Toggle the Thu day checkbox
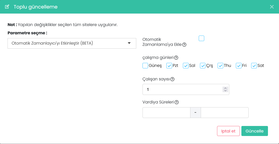The width and height of the screenshot is (279, 144). click(x=221, y=66)
